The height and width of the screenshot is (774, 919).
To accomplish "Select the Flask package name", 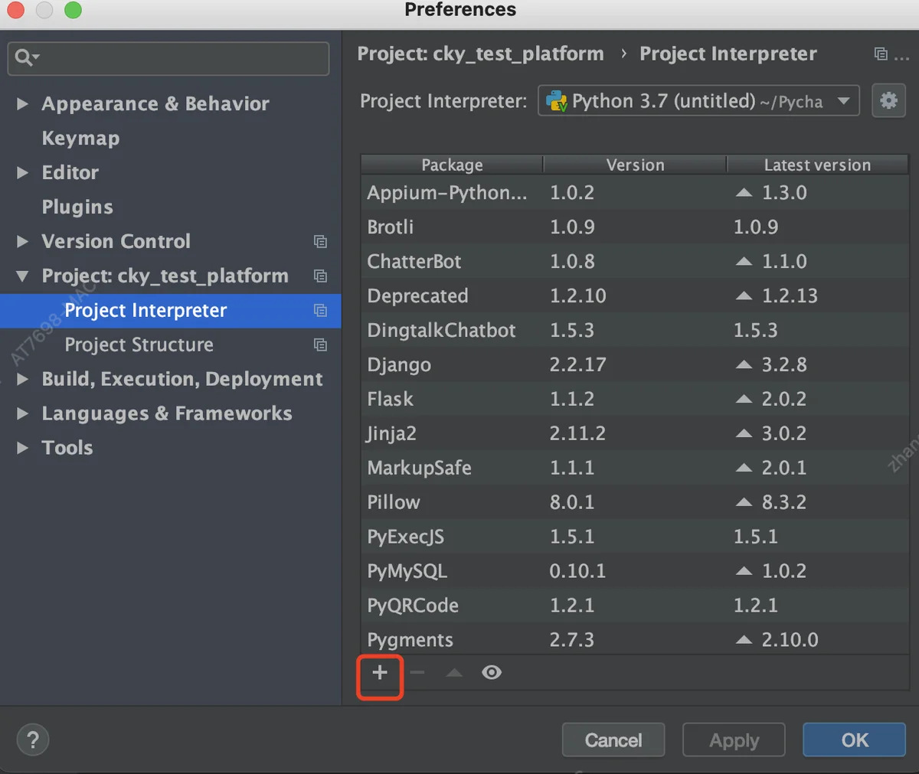I will click(x=390, y=400).
